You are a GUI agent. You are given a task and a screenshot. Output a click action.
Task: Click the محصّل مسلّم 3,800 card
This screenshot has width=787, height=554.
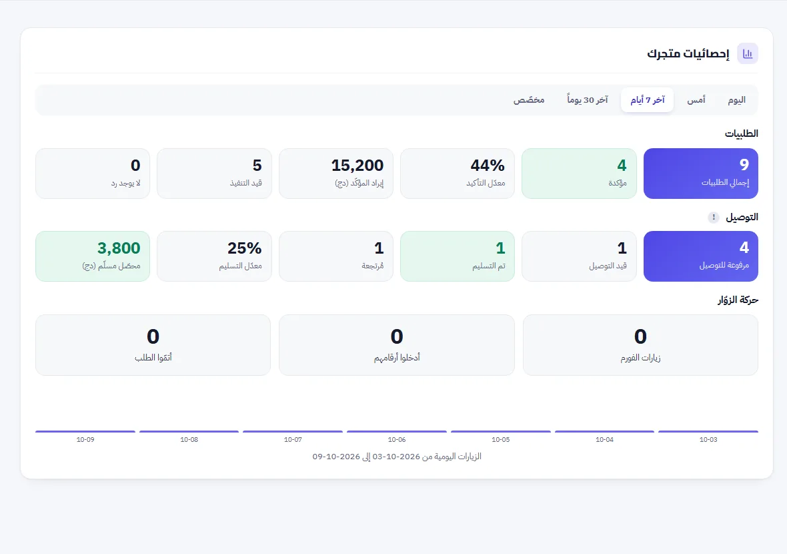93,256
